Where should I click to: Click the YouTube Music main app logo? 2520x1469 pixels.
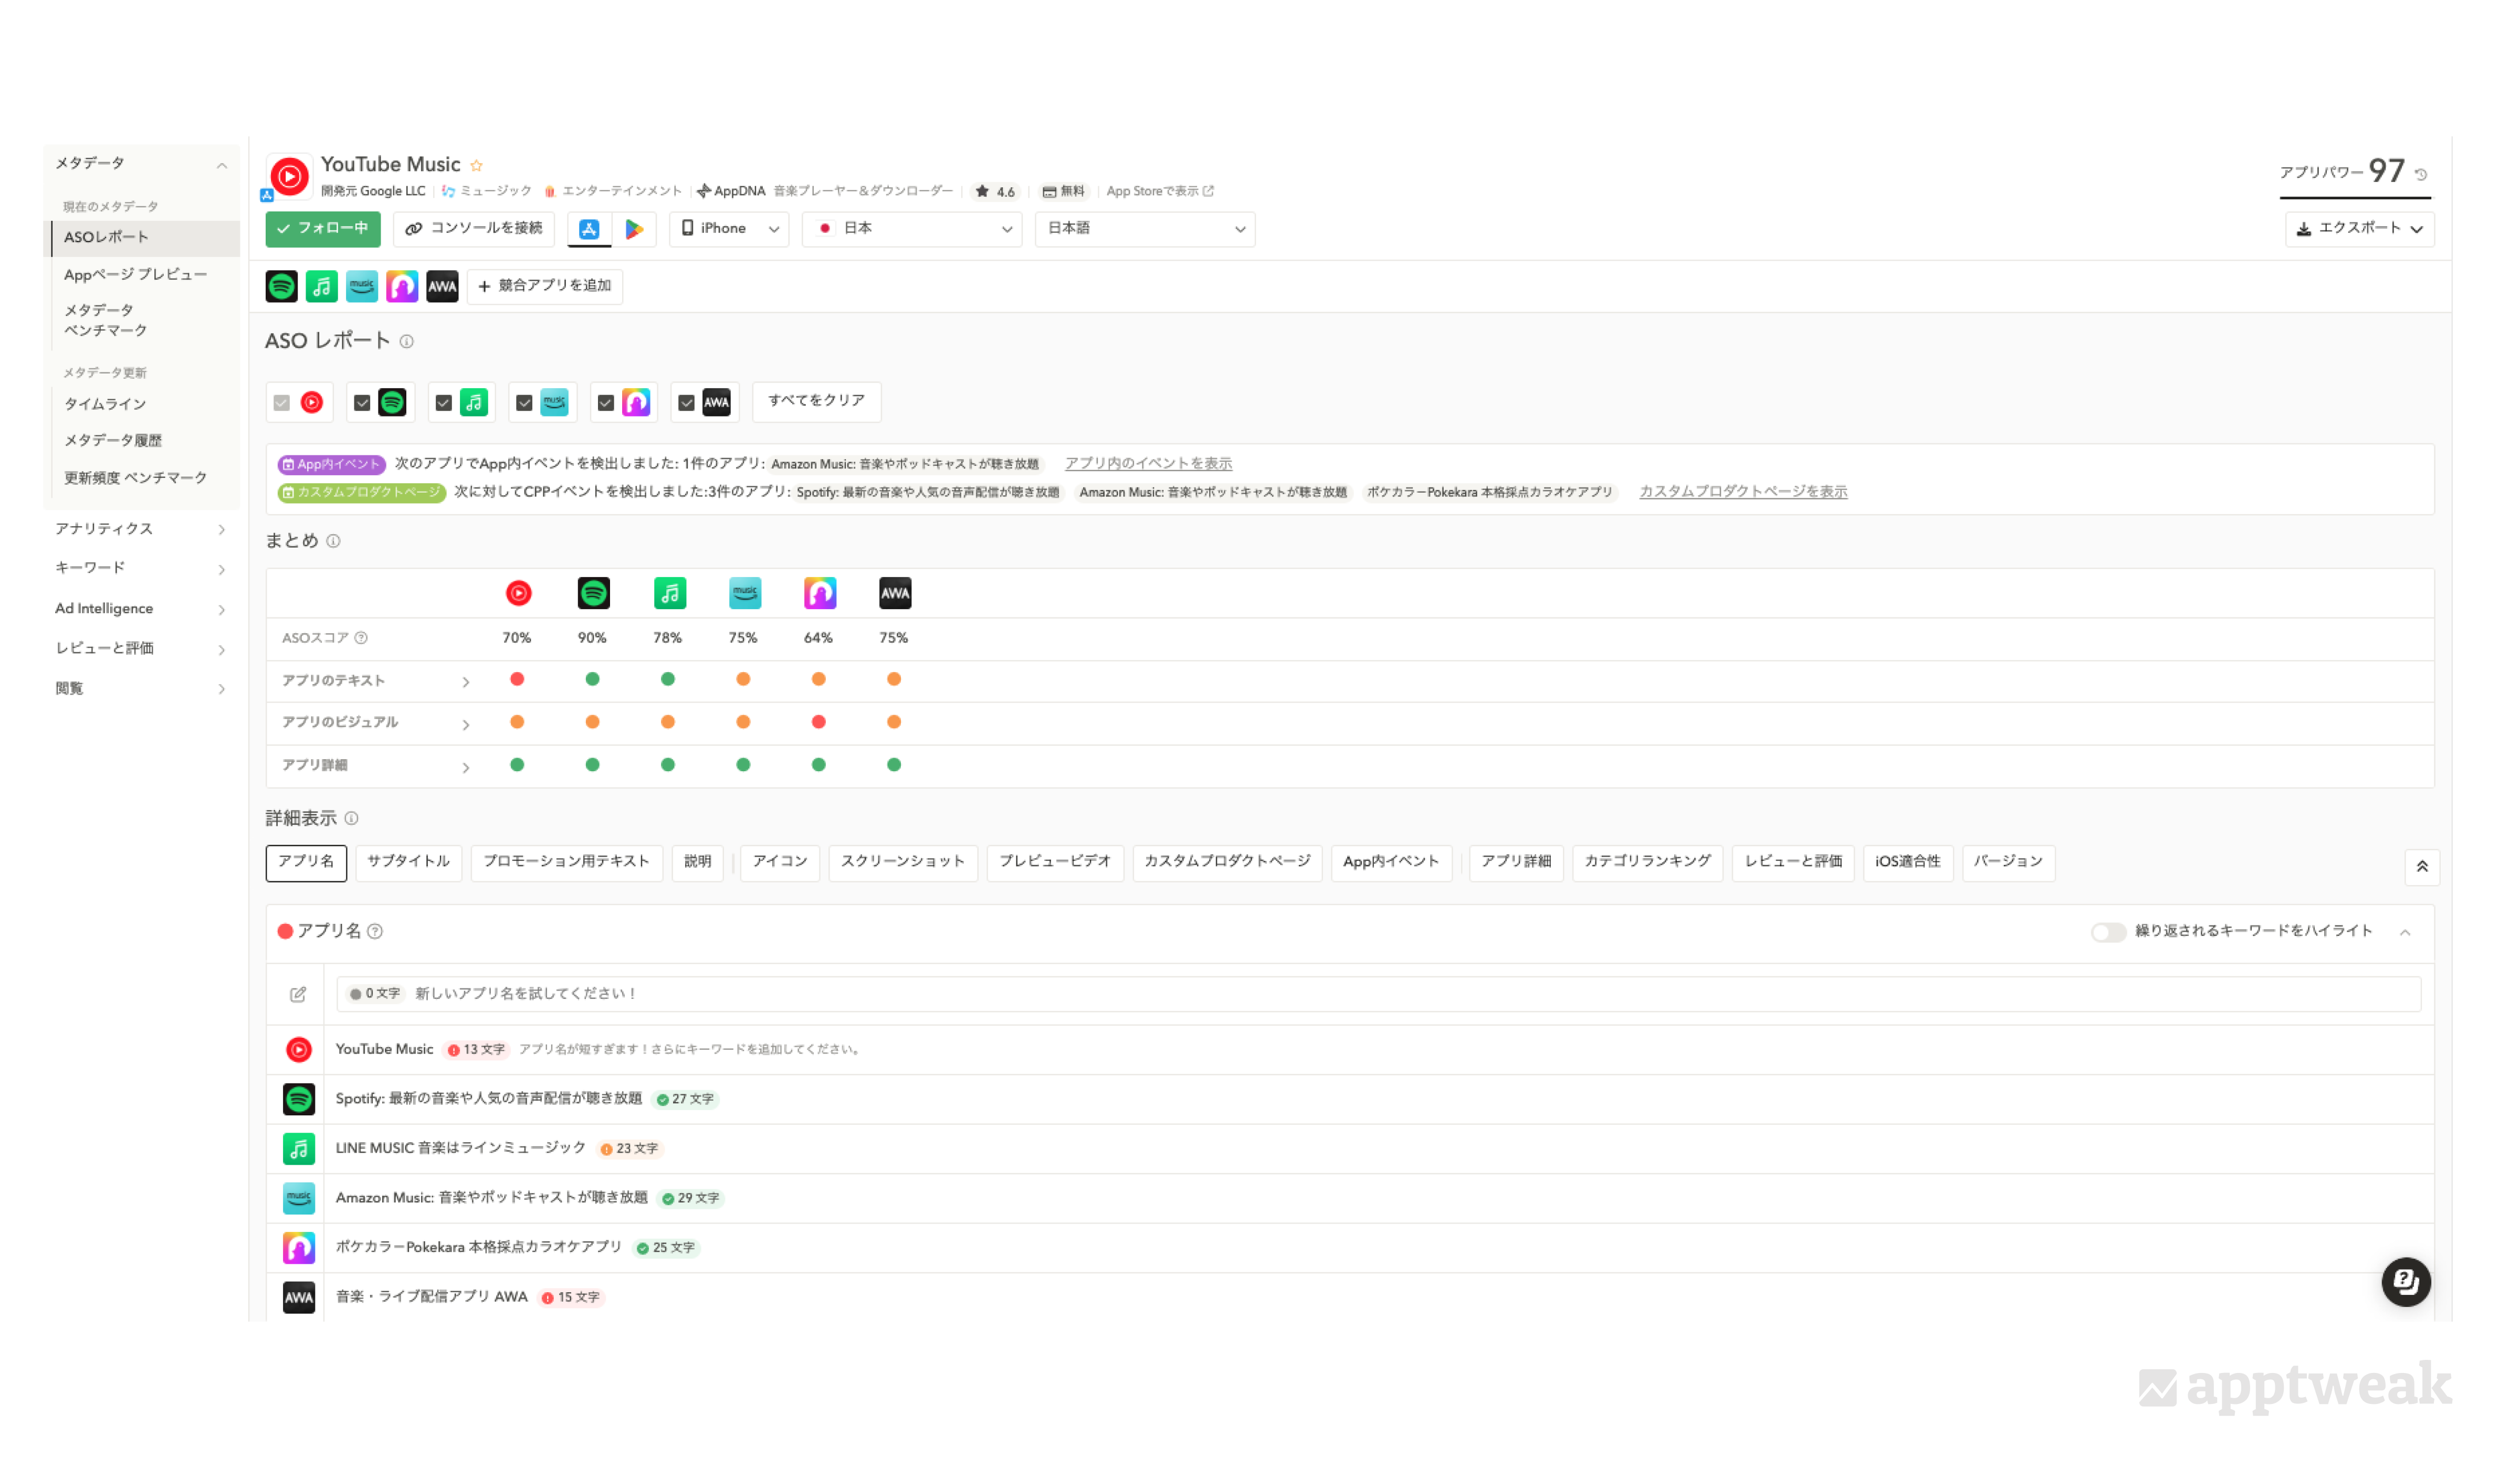pyautogui.click(x=289, y=177)
